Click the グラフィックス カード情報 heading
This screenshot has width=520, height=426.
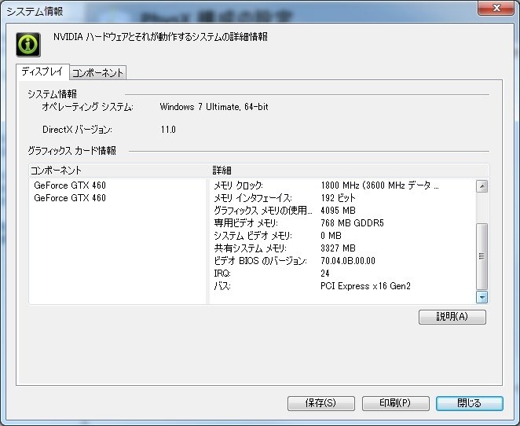coord(72,151)
